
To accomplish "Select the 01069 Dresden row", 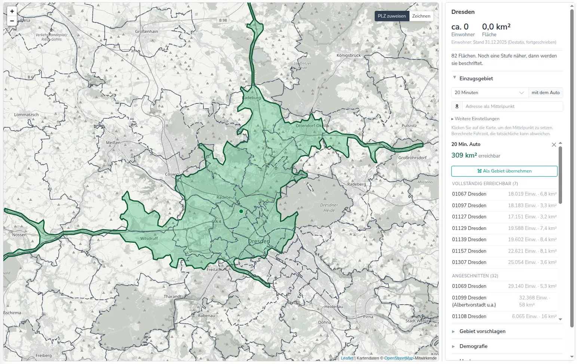I will click(504, 286).
